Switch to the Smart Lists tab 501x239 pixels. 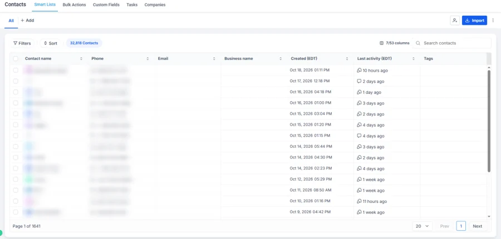tap(45, 5)
